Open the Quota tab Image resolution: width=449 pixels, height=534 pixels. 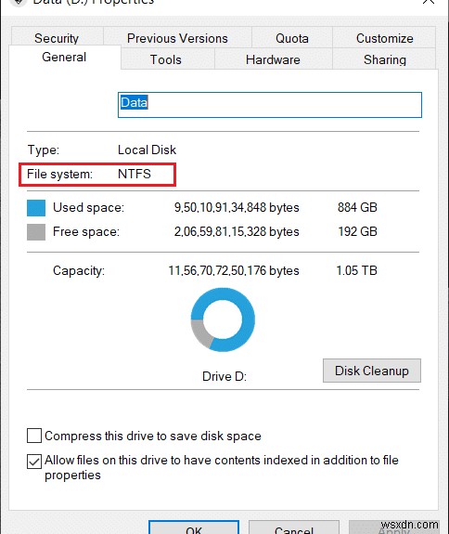pyautogui.click(x=292, y=38)
